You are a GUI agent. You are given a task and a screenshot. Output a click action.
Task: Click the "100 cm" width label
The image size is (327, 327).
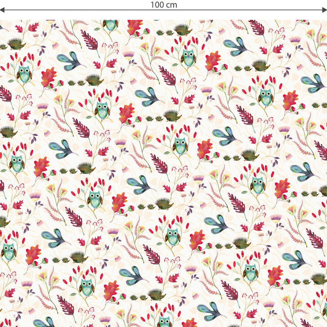(x=163, y=5)
